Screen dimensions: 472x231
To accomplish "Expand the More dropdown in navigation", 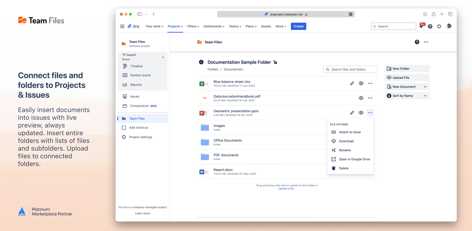I will 281,26.
